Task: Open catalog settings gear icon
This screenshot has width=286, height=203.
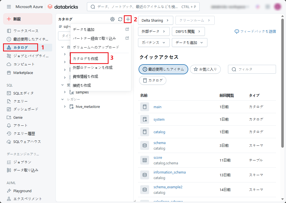Action: coord(112,19)
